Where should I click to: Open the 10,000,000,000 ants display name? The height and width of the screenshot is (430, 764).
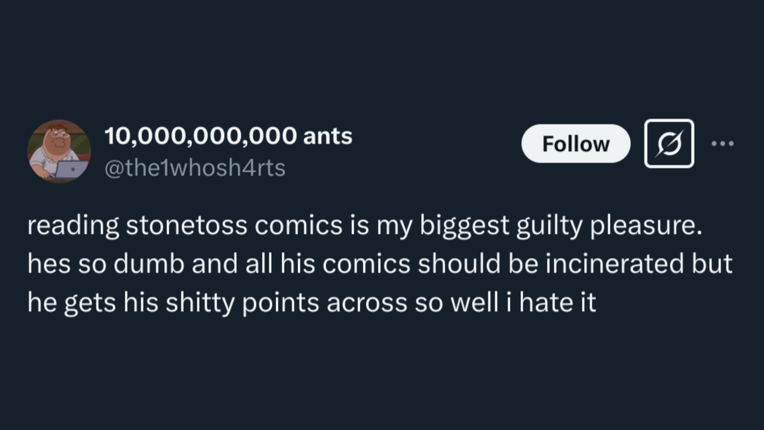click(228, 136)
